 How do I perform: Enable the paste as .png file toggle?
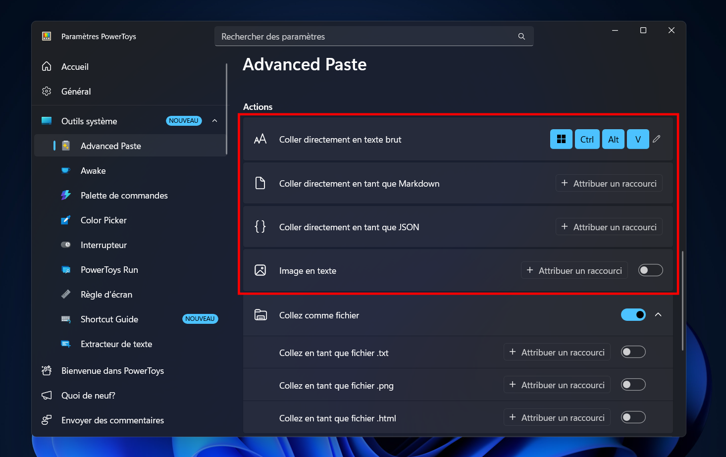(x=633, y=385)
